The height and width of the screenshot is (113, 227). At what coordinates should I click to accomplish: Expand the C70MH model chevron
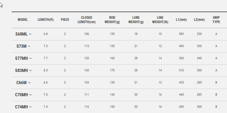tap(30, 95)
